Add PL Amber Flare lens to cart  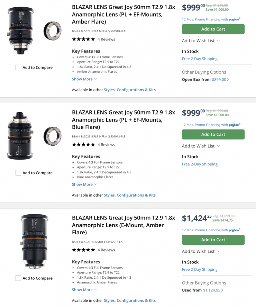pos(213,29)
